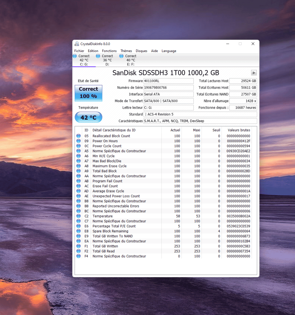The height and width of the screenshot is (315, 295).
Task: Open the Fonctions menu
Action: 109,51
